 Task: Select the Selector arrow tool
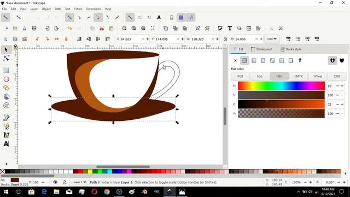point(6,50)
